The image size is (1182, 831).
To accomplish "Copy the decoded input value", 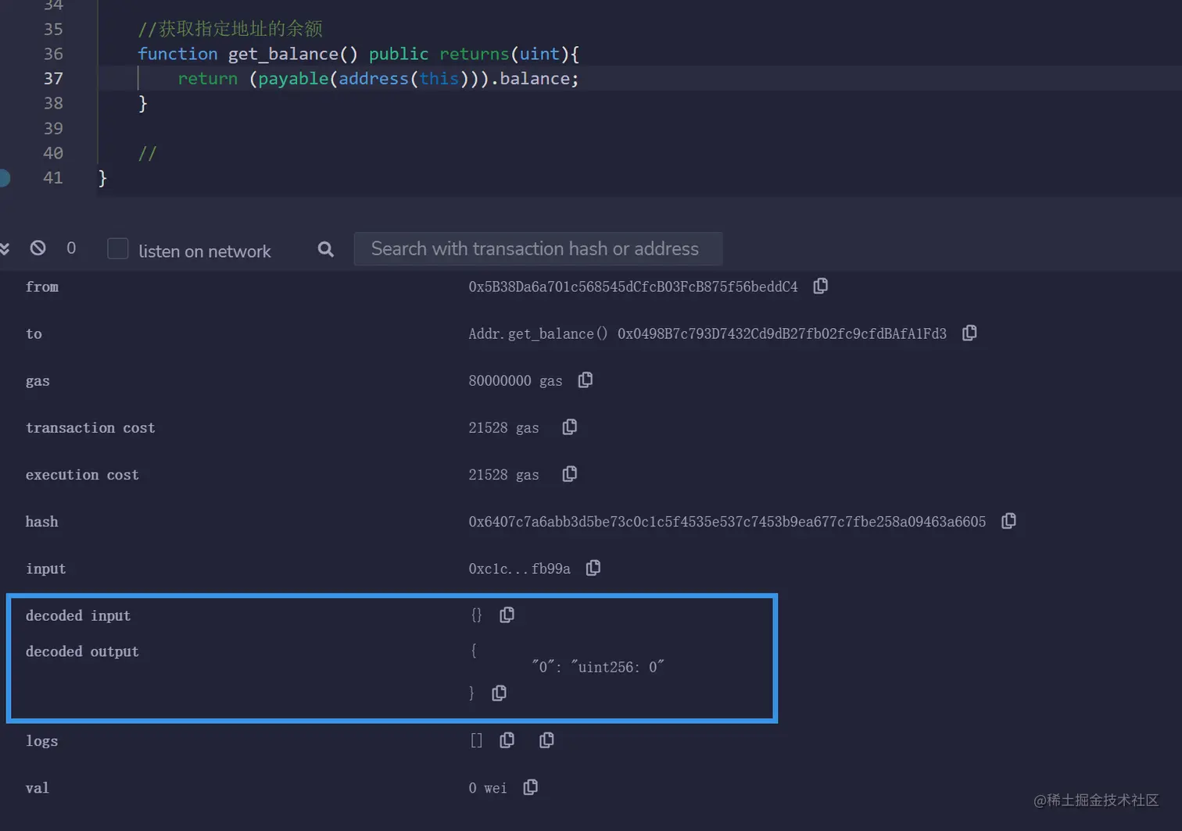I will click(x=507, y=615).
